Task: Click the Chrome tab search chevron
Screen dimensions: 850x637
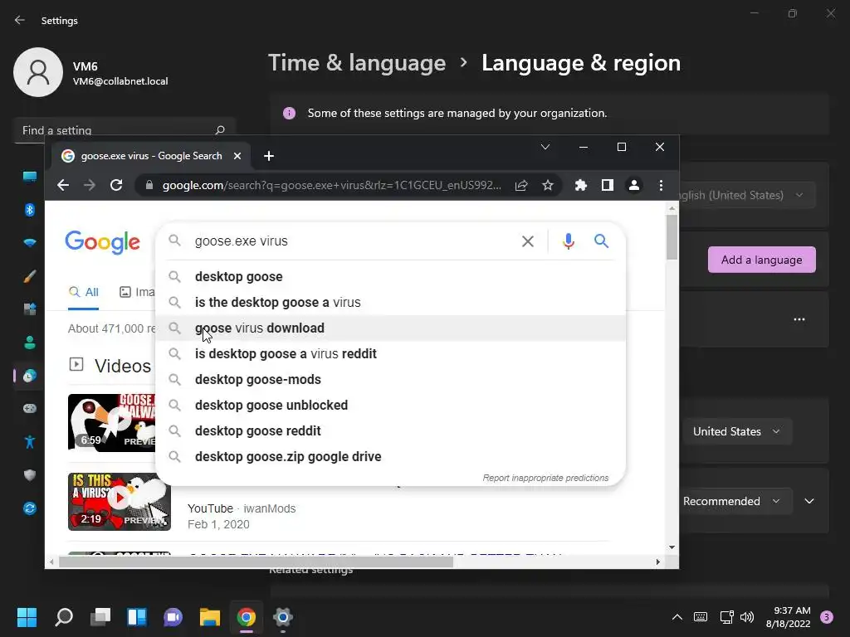Action: (x=545, y=147)
